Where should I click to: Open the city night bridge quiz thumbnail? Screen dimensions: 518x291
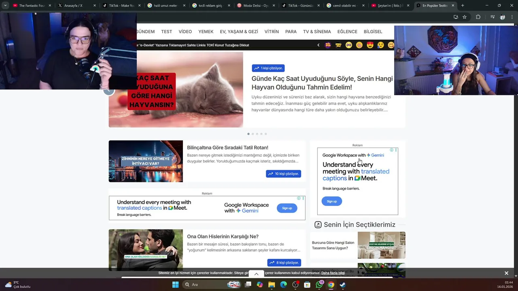146,161
